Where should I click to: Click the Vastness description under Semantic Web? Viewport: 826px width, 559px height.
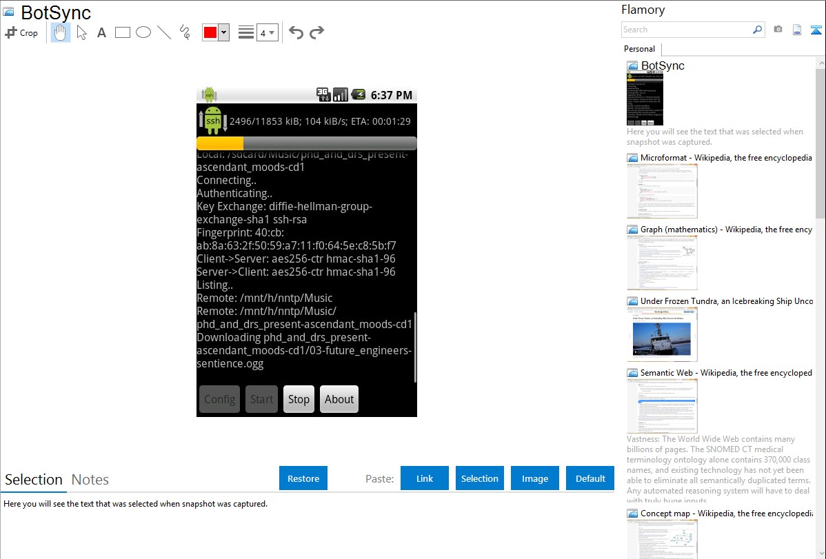pyautogui.click(x=718, y=470)
